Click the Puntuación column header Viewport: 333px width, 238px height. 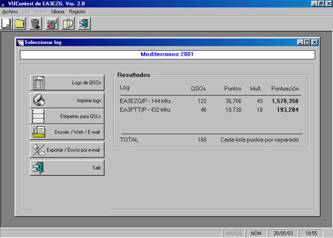pyautogui.click(x=285, y=89)
